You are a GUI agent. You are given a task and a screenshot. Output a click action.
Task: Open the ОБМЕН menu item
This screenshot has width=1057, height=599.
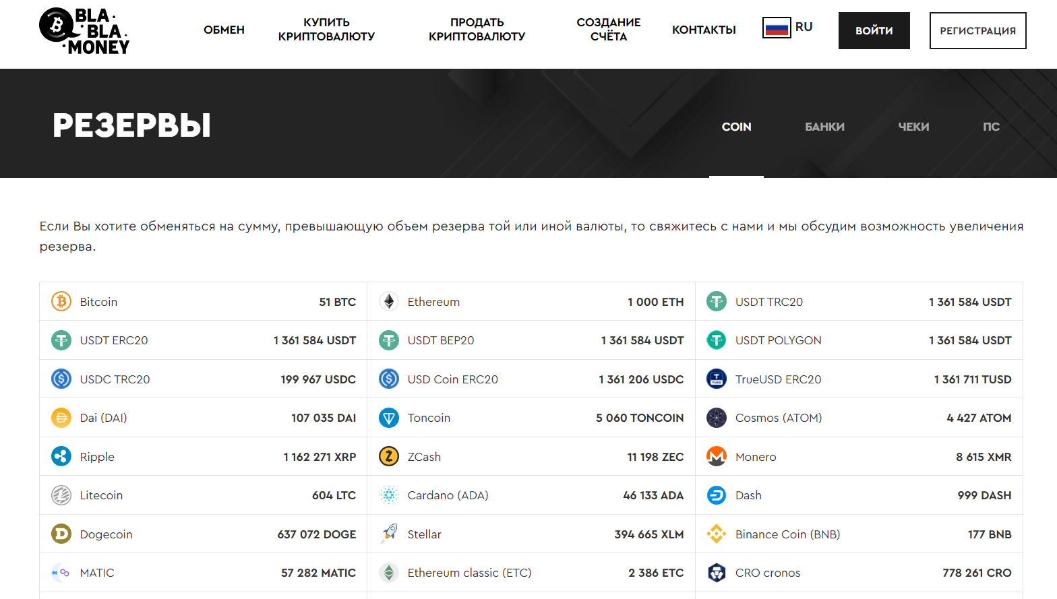click(224, 30)
